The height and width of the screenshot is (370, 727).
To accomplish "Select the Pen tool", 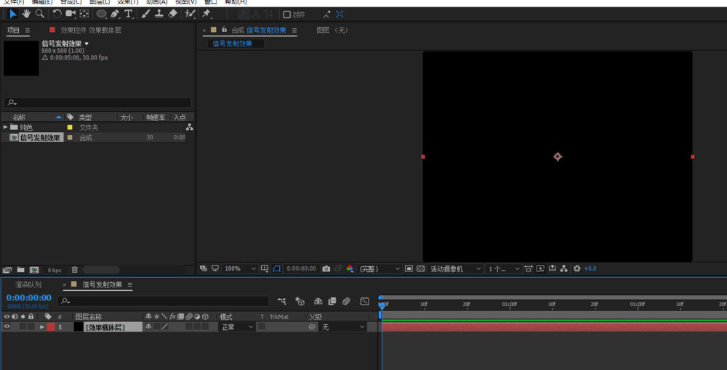I will 115,14.
